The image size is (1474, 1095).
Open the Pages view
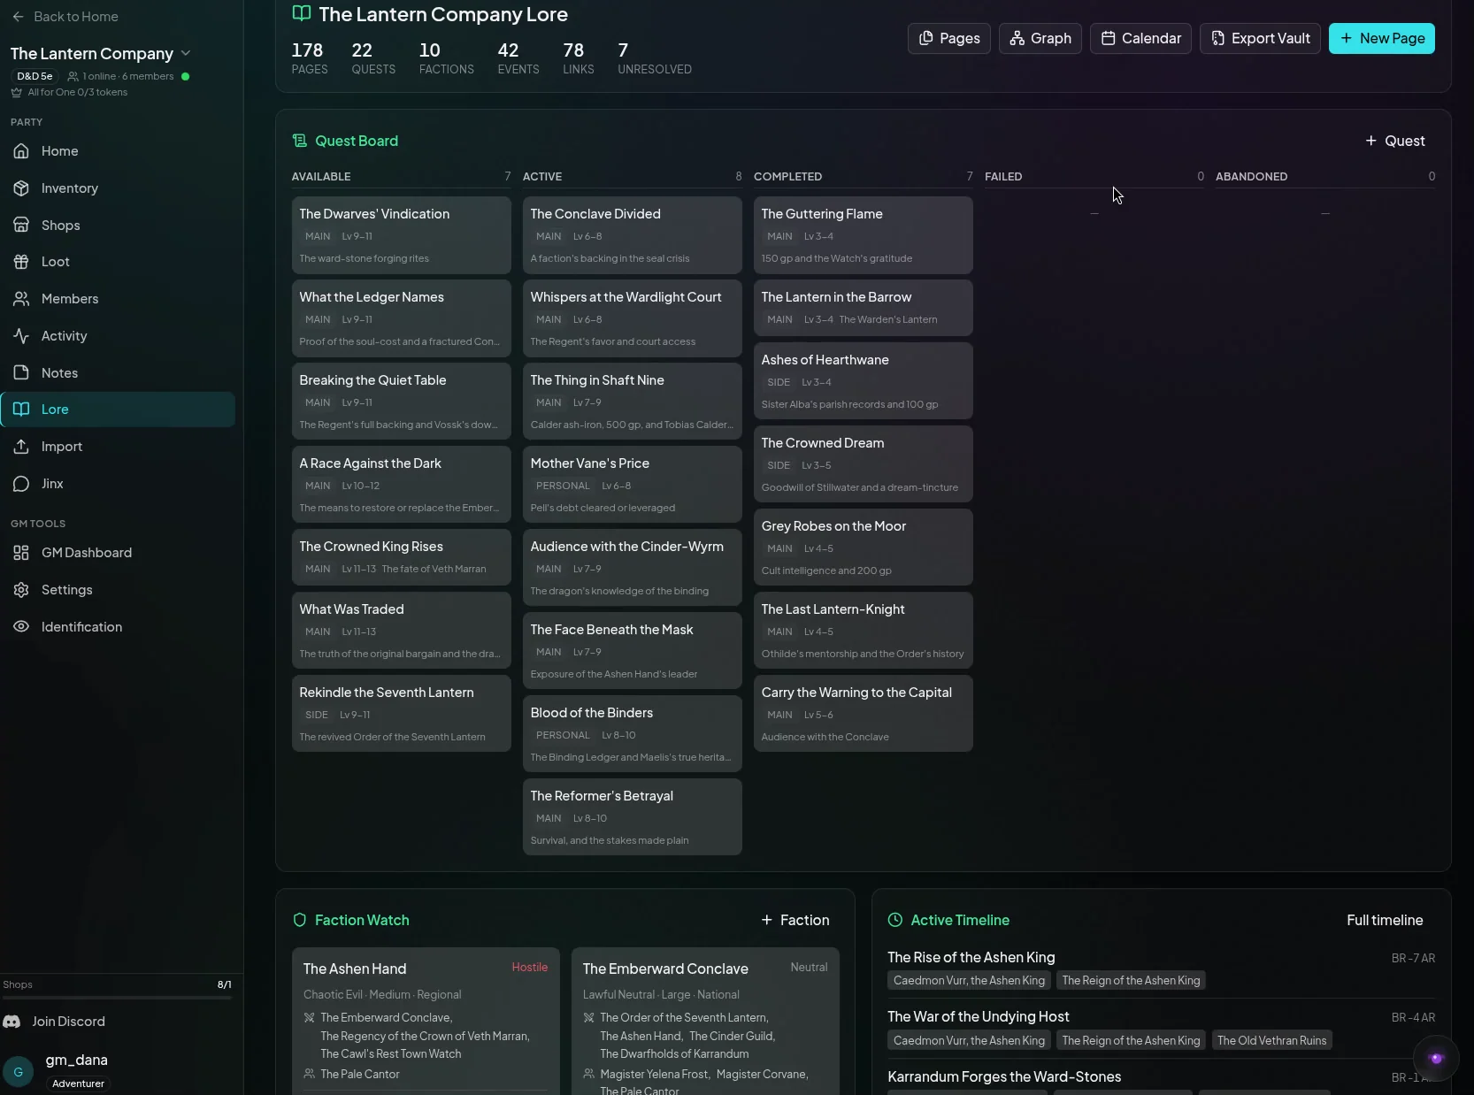949,38
